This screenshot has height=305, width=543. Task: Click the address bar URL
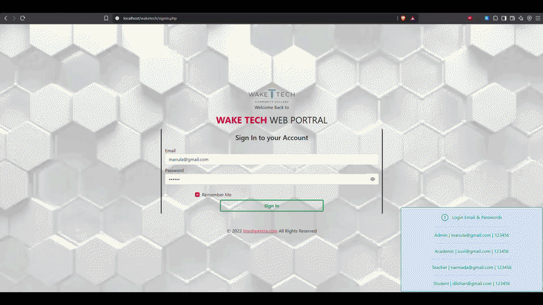pos(150,18)
